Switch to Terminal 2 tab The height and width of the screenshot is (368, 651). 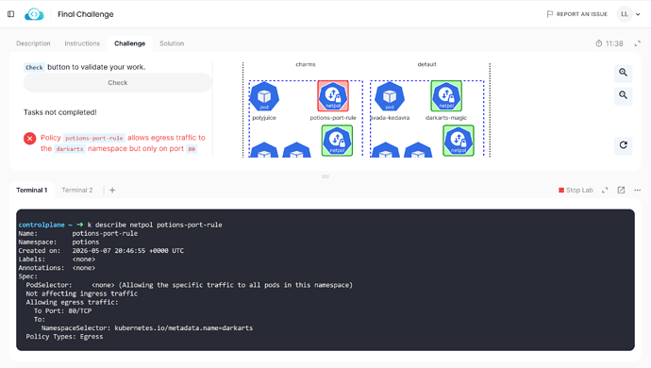[x=77, y=191]
